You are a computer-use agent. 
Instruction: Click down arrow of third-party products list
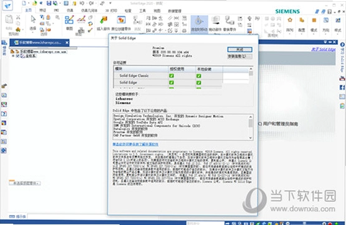[251, 138]
